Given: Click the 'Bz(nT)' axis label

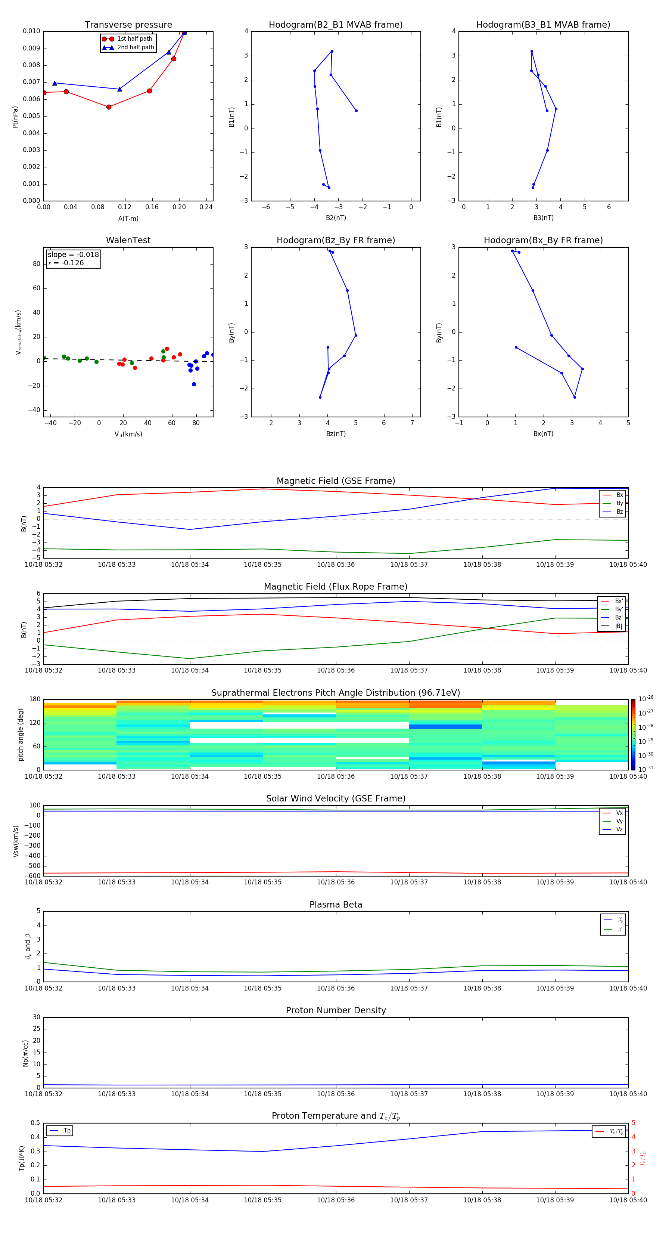Looking at the screenshot, I should [336, 434].
